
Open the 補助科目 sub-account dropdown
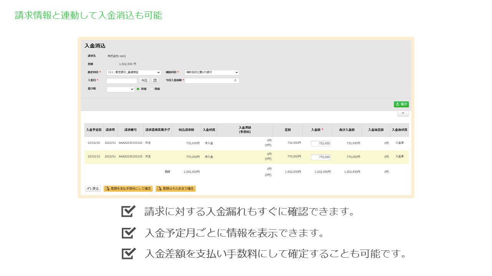[212, 72]
